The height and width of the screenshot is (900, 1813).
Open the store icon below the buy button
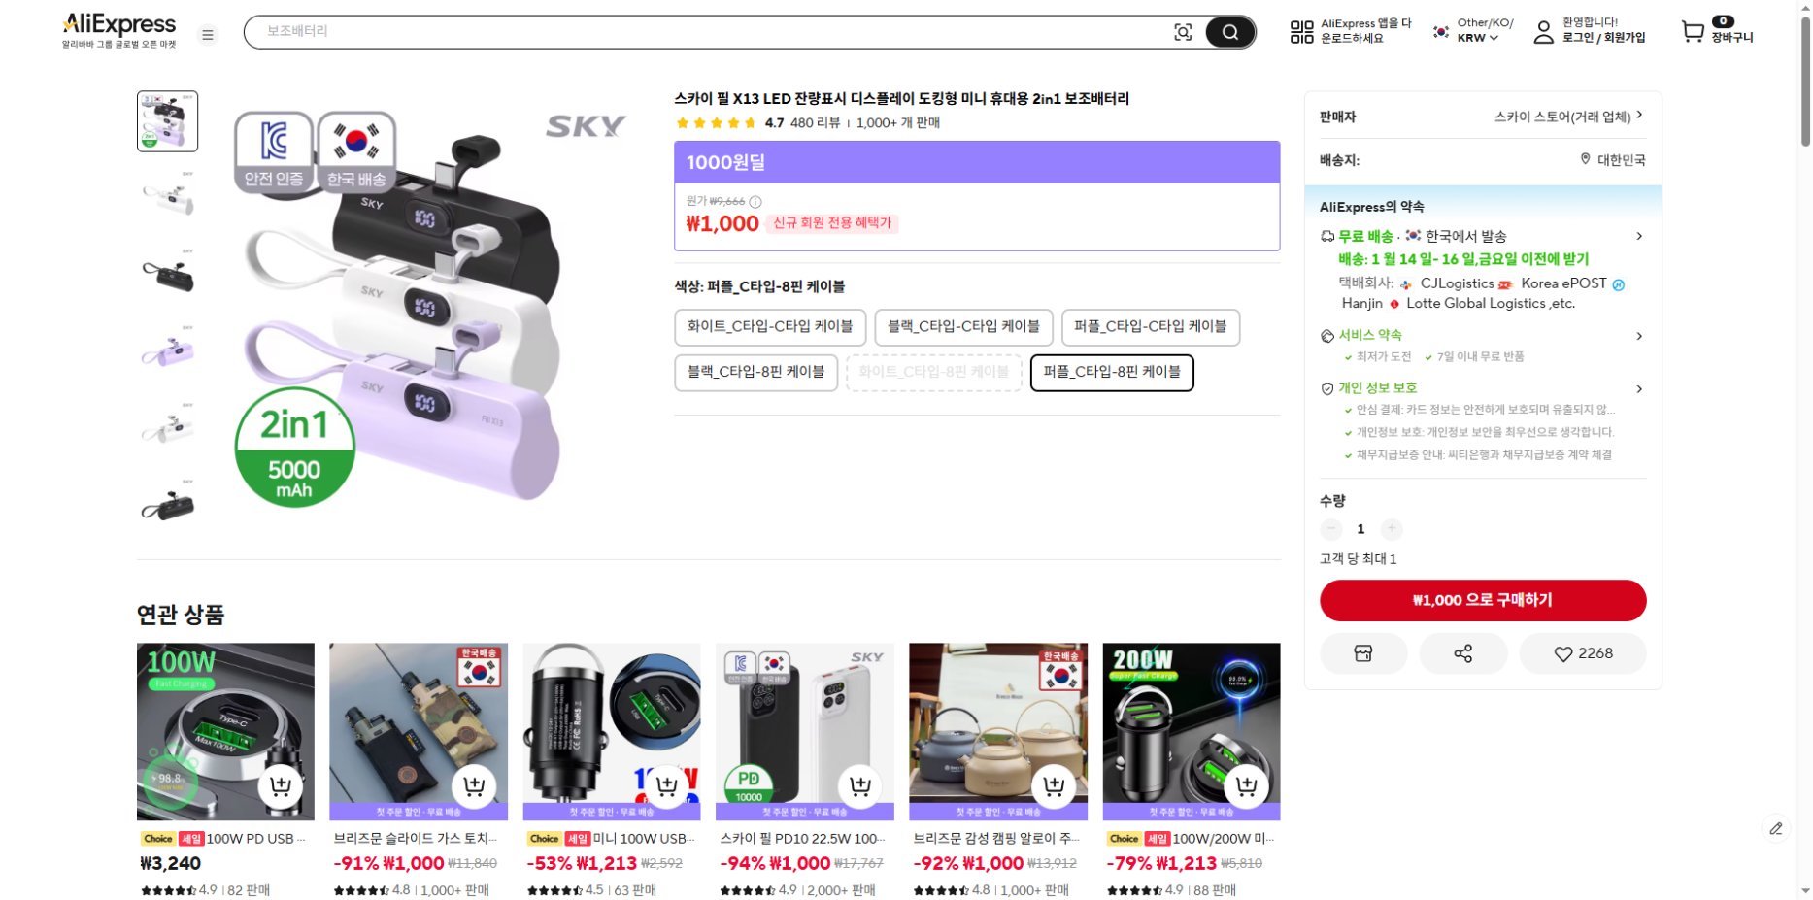(1363, 653)
